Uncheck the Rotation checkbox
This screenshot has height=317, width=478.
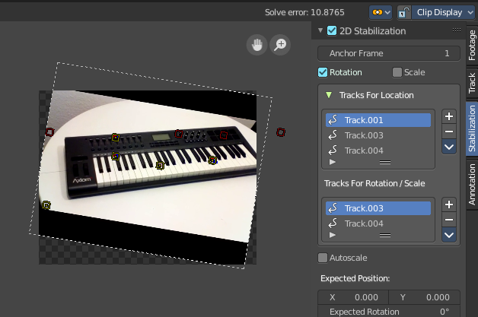pyautogui.click(x=323, y=72)
